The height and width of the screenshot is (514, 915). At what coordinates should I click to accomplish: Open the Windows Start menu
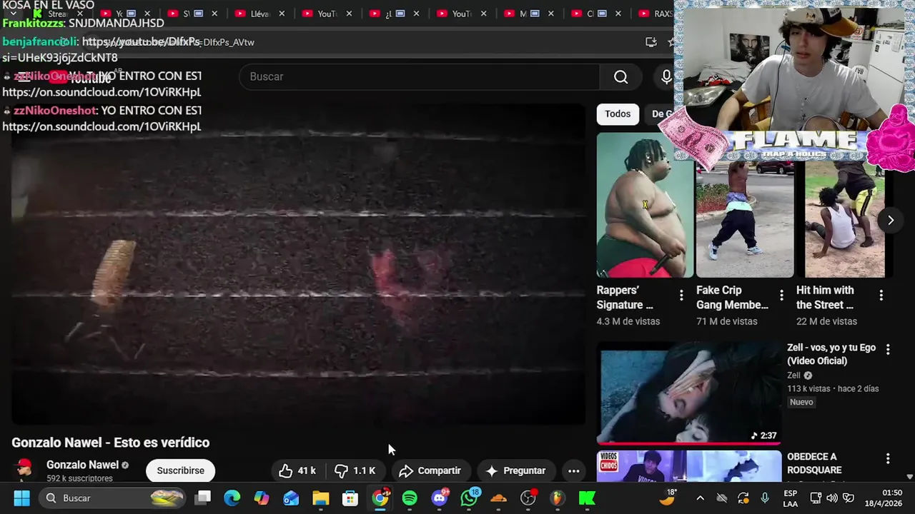[21, 498]
